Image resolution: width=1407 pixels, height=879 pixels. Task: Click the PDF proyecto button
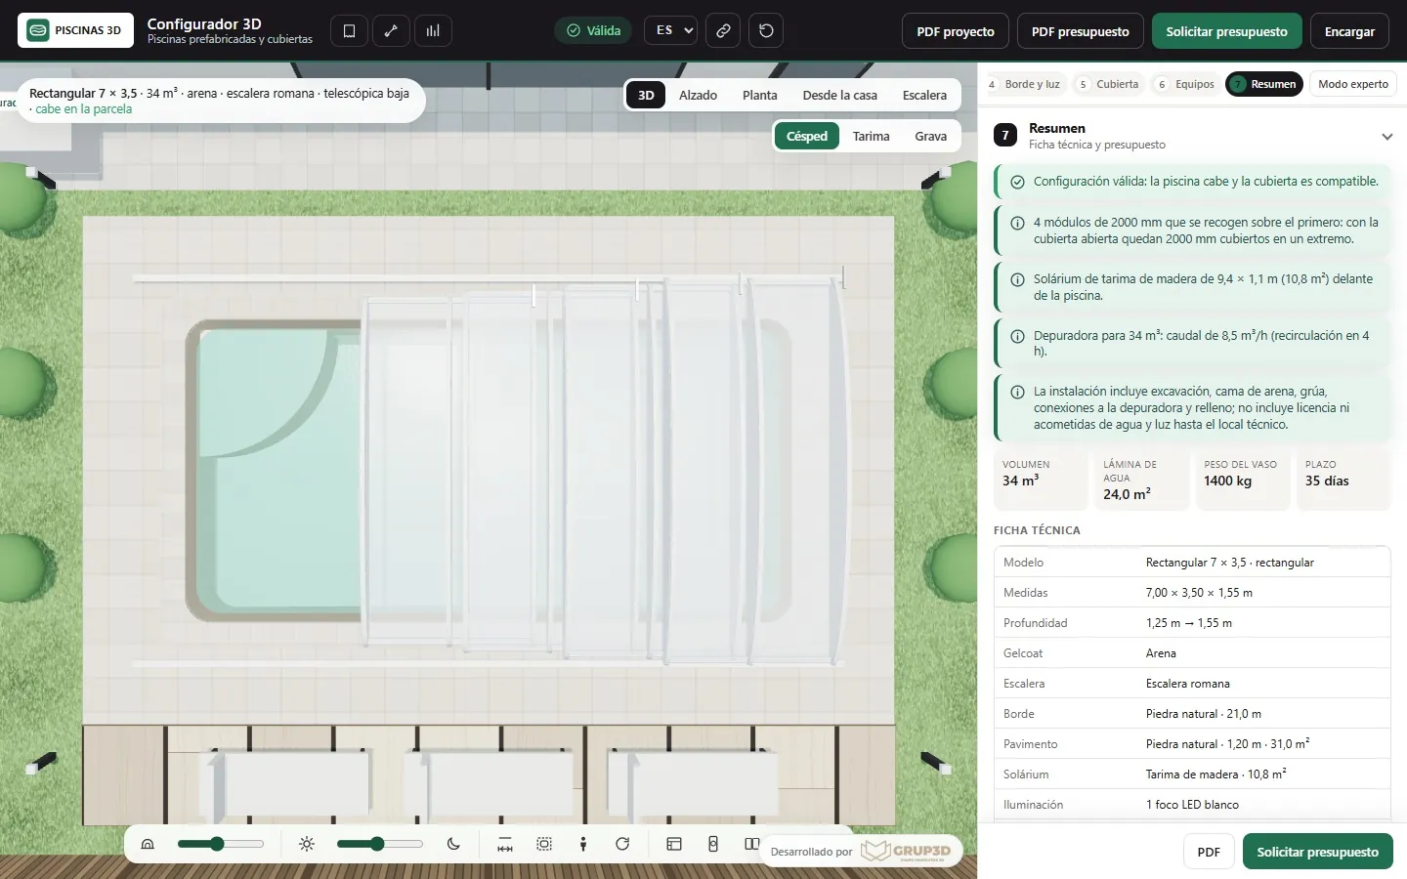(956, 31)
